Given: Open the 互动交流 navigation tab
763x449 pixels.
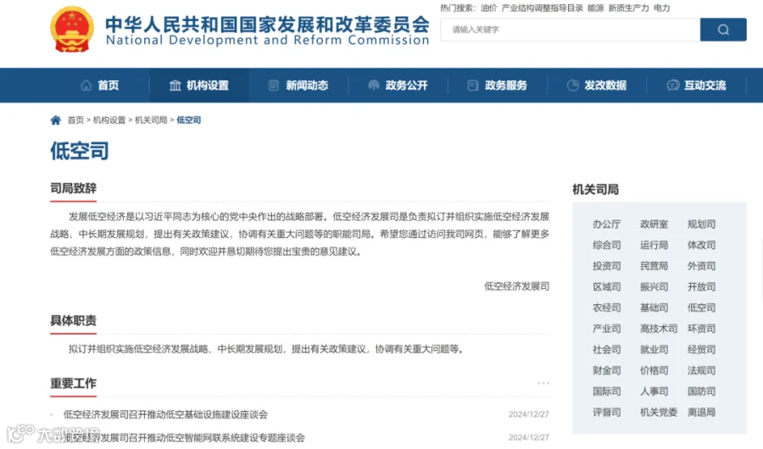Looking at the screenshot, I should click(696, 86).
